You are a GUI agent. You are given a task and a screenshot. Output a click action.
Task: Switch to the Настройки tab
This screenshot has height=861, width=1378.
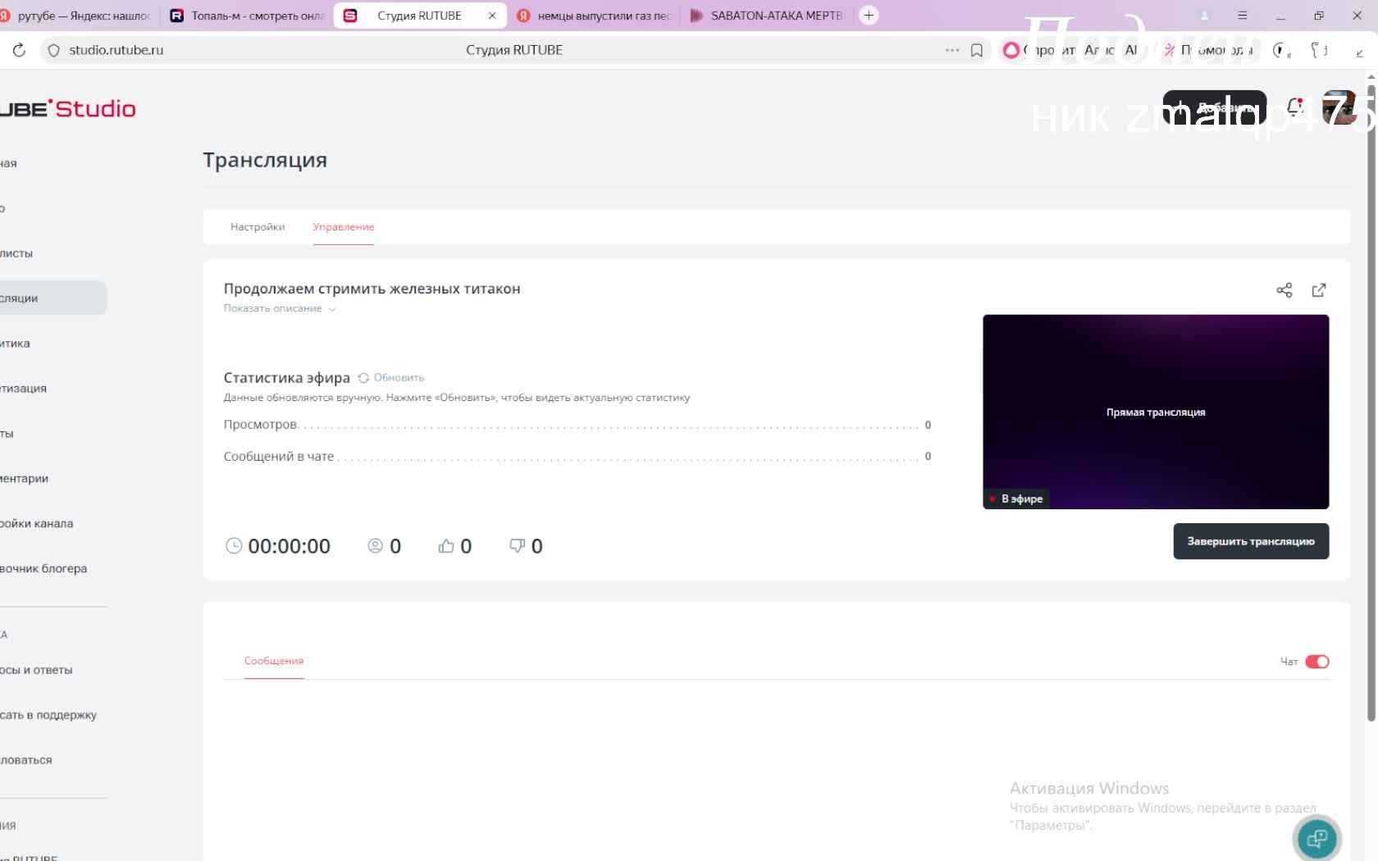click(258, 227)
